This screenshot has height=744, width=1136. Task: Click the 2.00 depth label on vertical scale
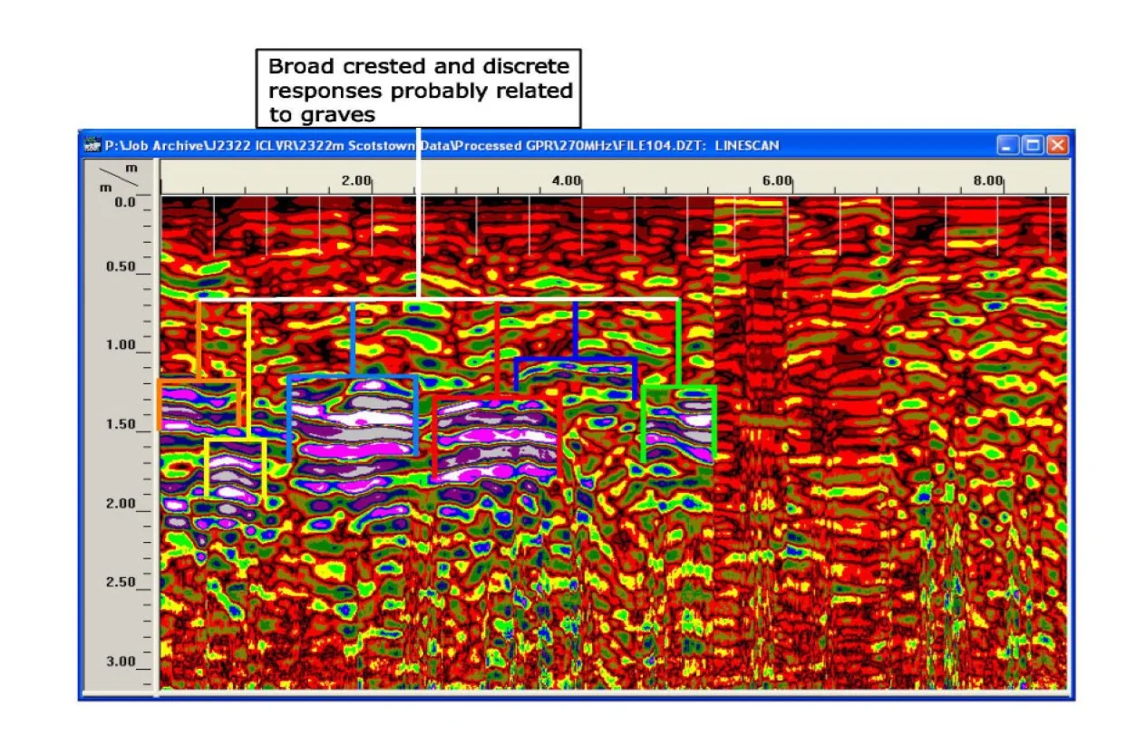(x=122, y=504)
